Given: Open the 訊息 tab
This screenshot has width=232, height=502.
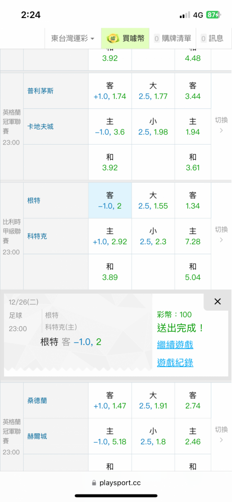Looking at the screenshot, I should (x=212, y=39).
